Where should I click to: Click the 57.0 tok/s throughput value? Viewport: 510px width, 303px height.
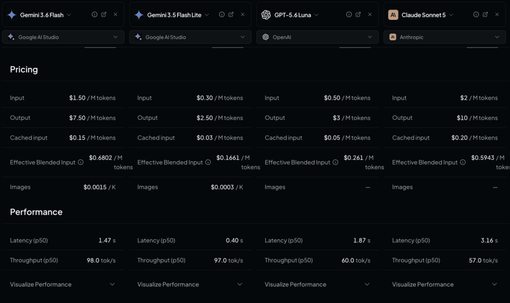[x=483, y=260]
